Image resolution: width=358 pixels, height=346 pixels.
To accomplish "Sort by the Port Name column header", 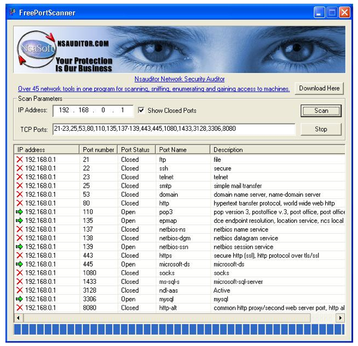I will point(183,149).
